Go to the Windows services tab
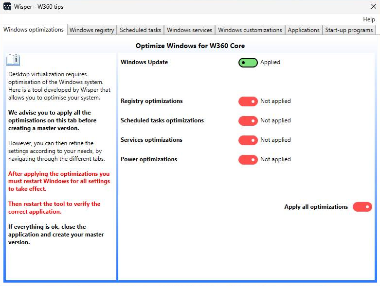Screen dimensions: 380x286 [x=190, y=30]
